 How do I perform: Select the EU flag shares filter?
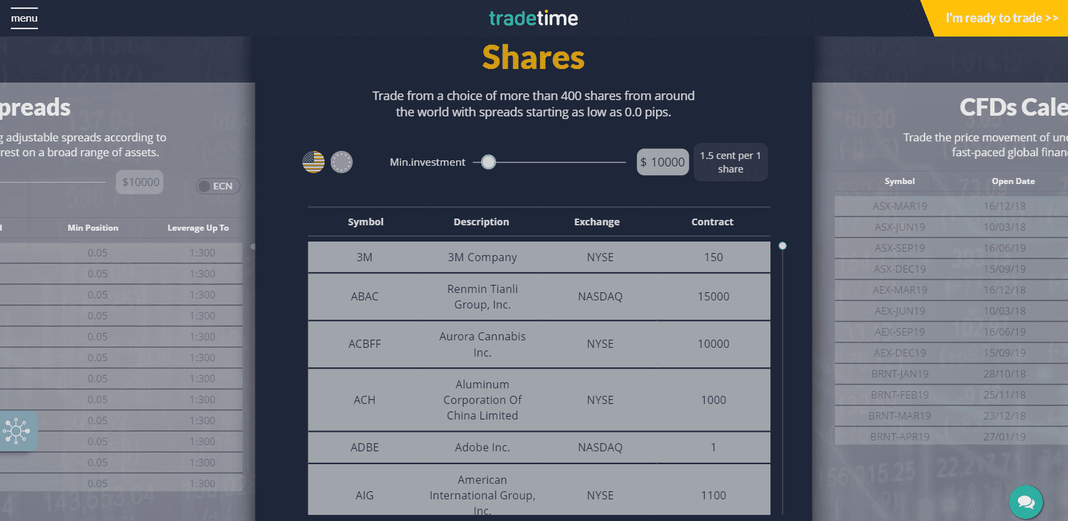point(342,162)
